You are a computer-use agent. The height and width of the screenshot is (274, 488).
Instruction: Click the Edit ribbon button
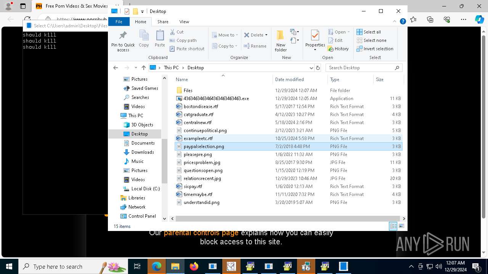(335, 40)
